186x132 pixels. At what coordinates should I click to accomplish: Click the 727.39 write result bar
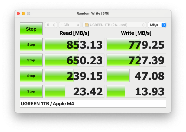(136, 60)
